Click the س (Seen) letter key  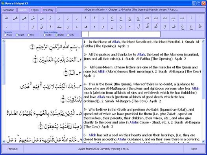pyautogui.click(x=42, y=18)
